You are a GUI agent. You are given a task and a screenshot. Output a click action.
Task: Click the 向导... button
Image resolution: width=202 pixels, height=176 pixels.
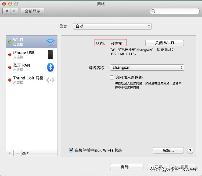click(127, 167)
